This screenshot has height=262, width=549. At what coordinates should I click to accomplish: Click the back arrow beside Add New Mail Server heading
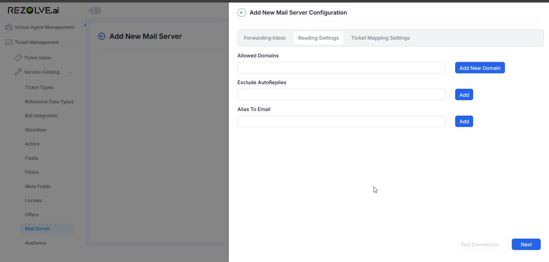pyautogui.click(x=102, y=37)
